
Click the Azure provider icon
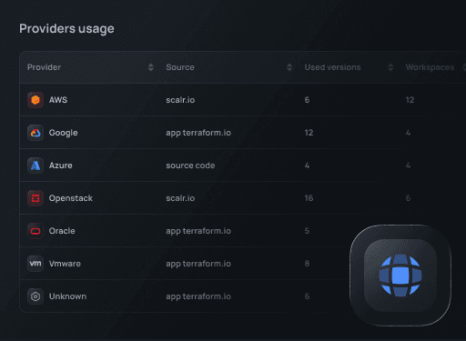[x=35, y=165]
